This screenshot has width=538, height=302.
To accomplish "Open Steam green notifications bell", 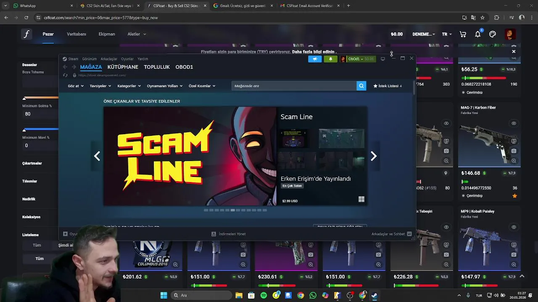I will [x=330, y=59].
